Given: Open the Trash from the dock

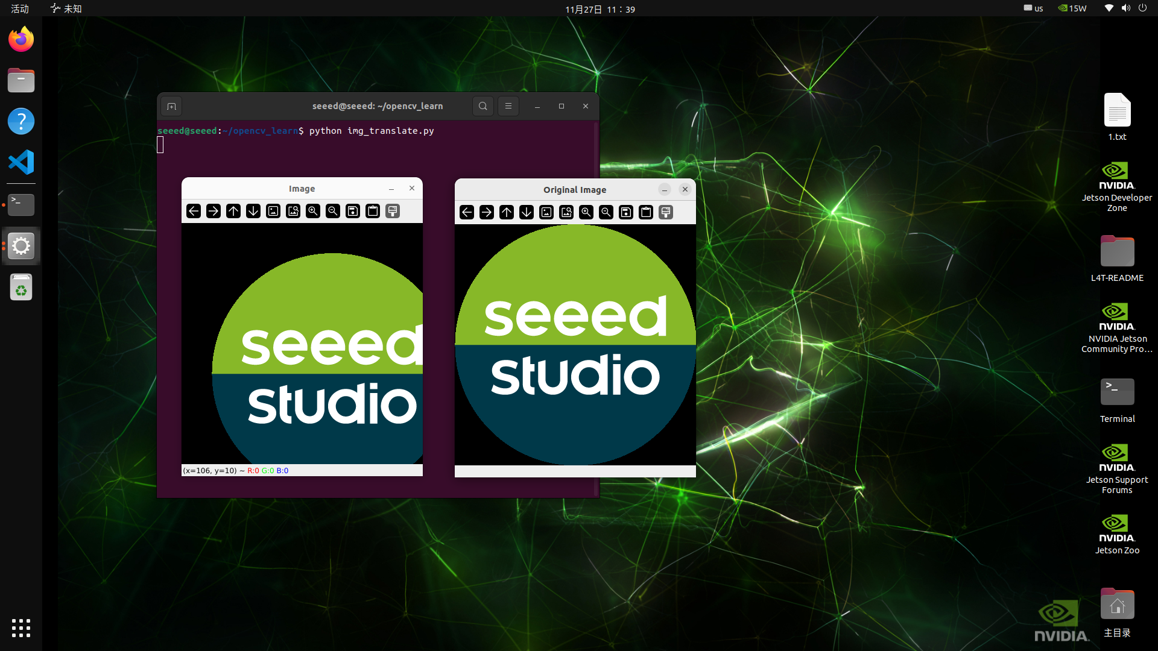Looking at the screenshot, I should (x=21, y=287).
